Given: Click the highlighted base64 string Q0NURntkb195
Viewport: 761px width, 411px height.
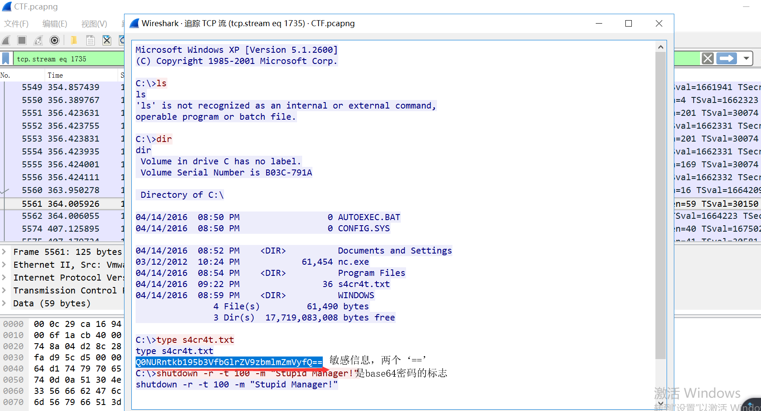Looking at the screenshot, I should (229, 362).
